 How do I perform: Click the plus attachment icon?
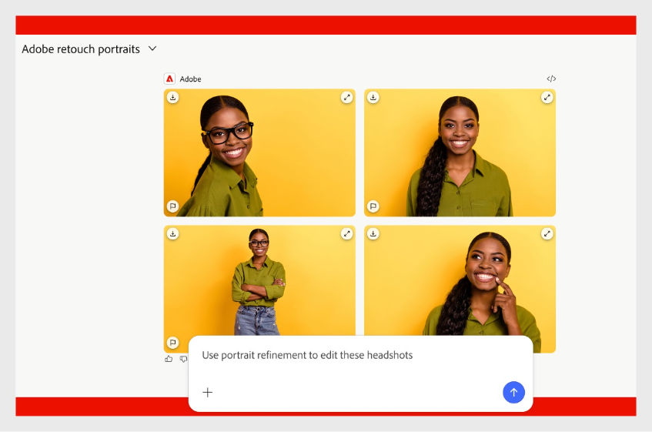[x=208, y=392]
